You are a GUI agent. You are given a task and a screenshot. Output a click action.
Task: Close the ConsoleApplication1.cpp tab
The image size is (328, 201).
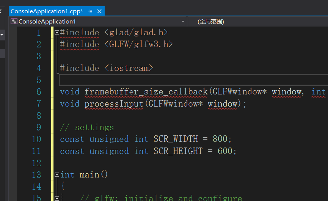[x=99, y=11]
